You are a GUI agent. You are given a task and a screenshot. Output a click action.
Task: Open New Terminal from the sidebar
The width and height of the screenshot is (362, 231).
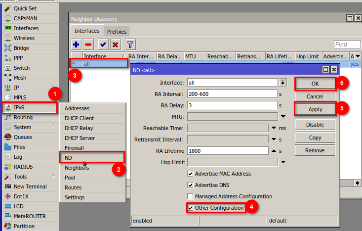pyautogui.click(x=30, y=186)
